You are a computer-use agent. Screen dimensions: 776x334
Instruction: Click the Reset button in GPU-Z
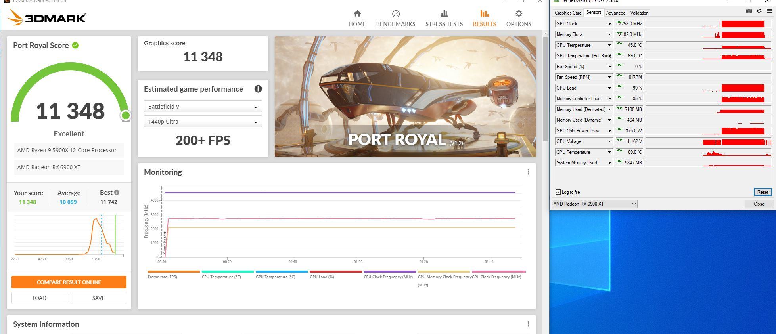click(763, 192)
